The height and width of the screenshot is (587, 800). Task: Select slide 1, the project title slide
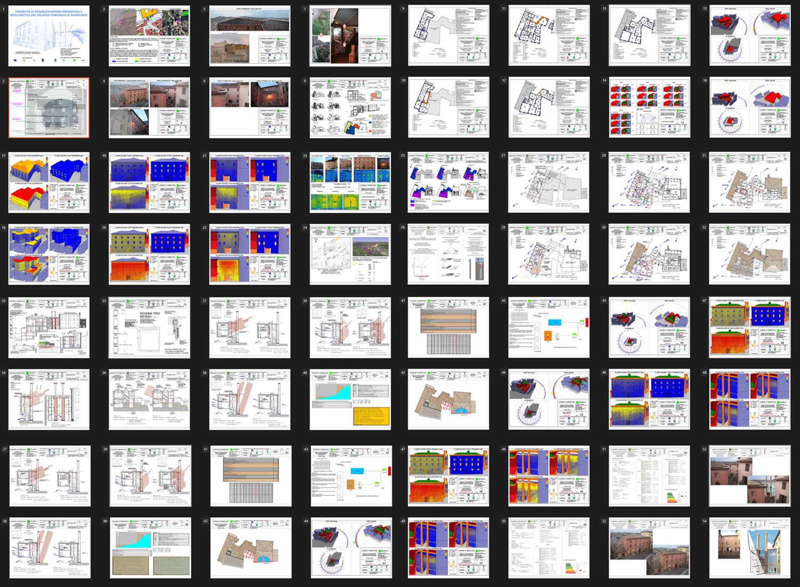49,36
